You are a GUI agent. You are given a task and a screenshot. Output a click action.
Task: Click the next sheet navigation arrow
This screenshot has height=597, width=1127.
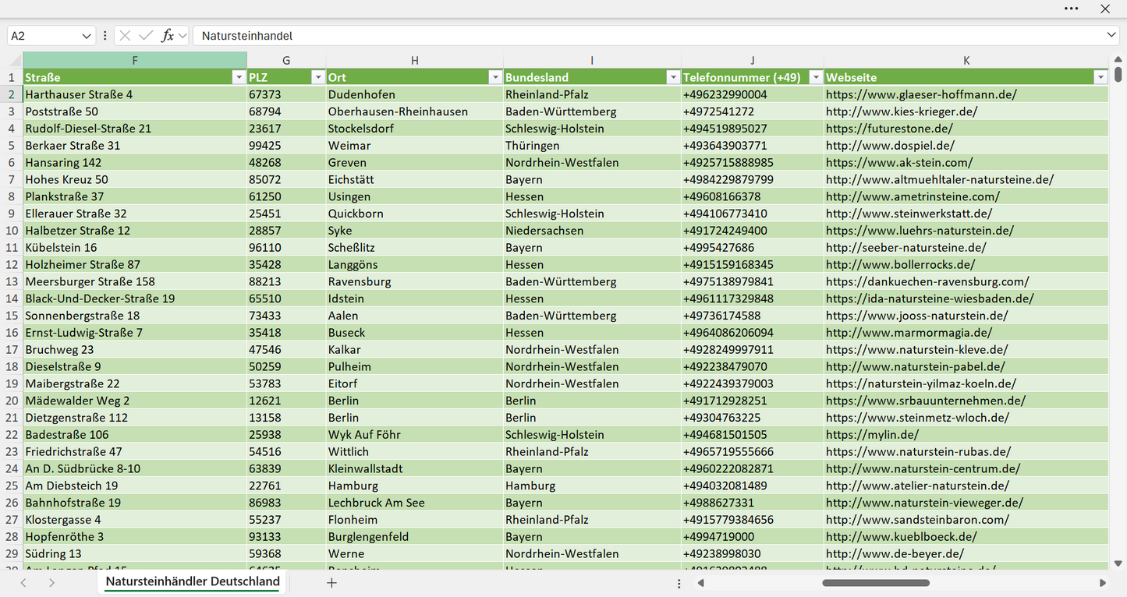(51, 582)
